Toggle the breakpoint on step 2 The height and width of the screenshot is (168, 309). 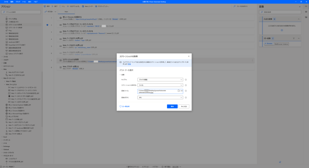pos(47,25)
